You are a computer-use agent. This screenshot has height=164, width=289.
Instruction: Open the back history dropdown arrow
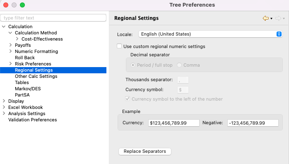pos(271,19)
